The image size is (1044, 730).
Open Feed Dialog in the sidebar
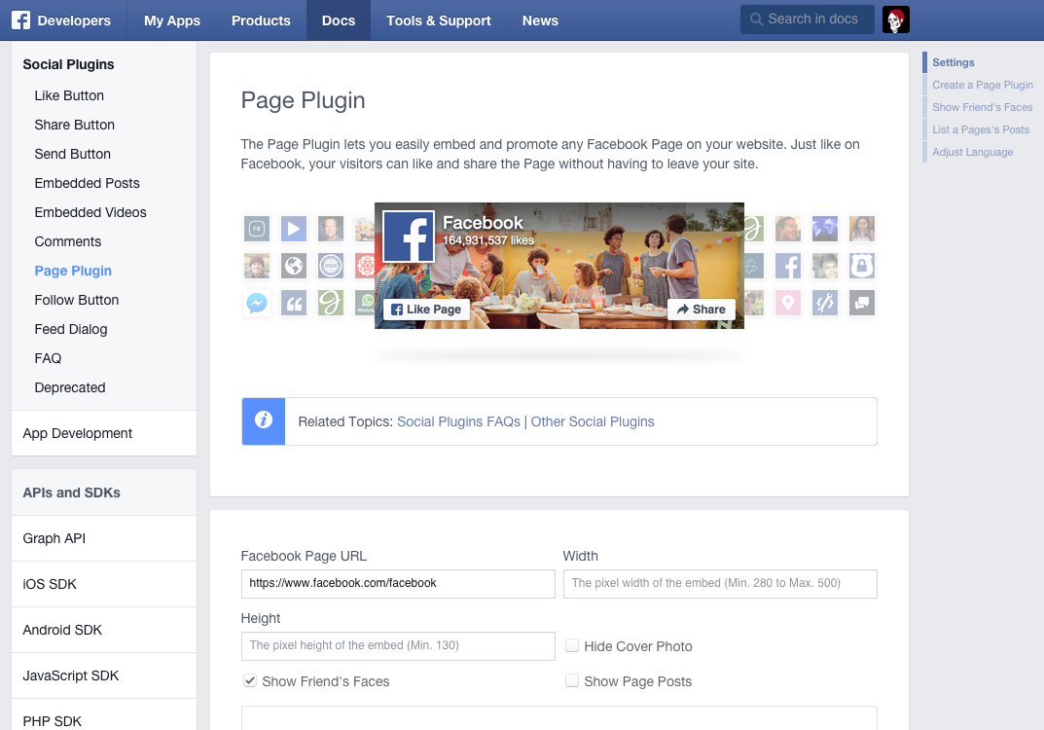(x=71, y=330)
